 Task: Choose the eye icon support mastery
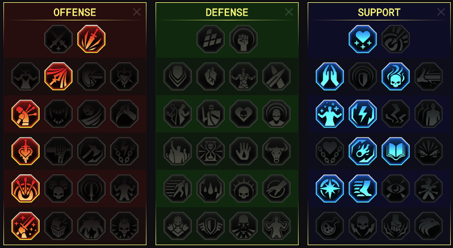pos(396,189)
